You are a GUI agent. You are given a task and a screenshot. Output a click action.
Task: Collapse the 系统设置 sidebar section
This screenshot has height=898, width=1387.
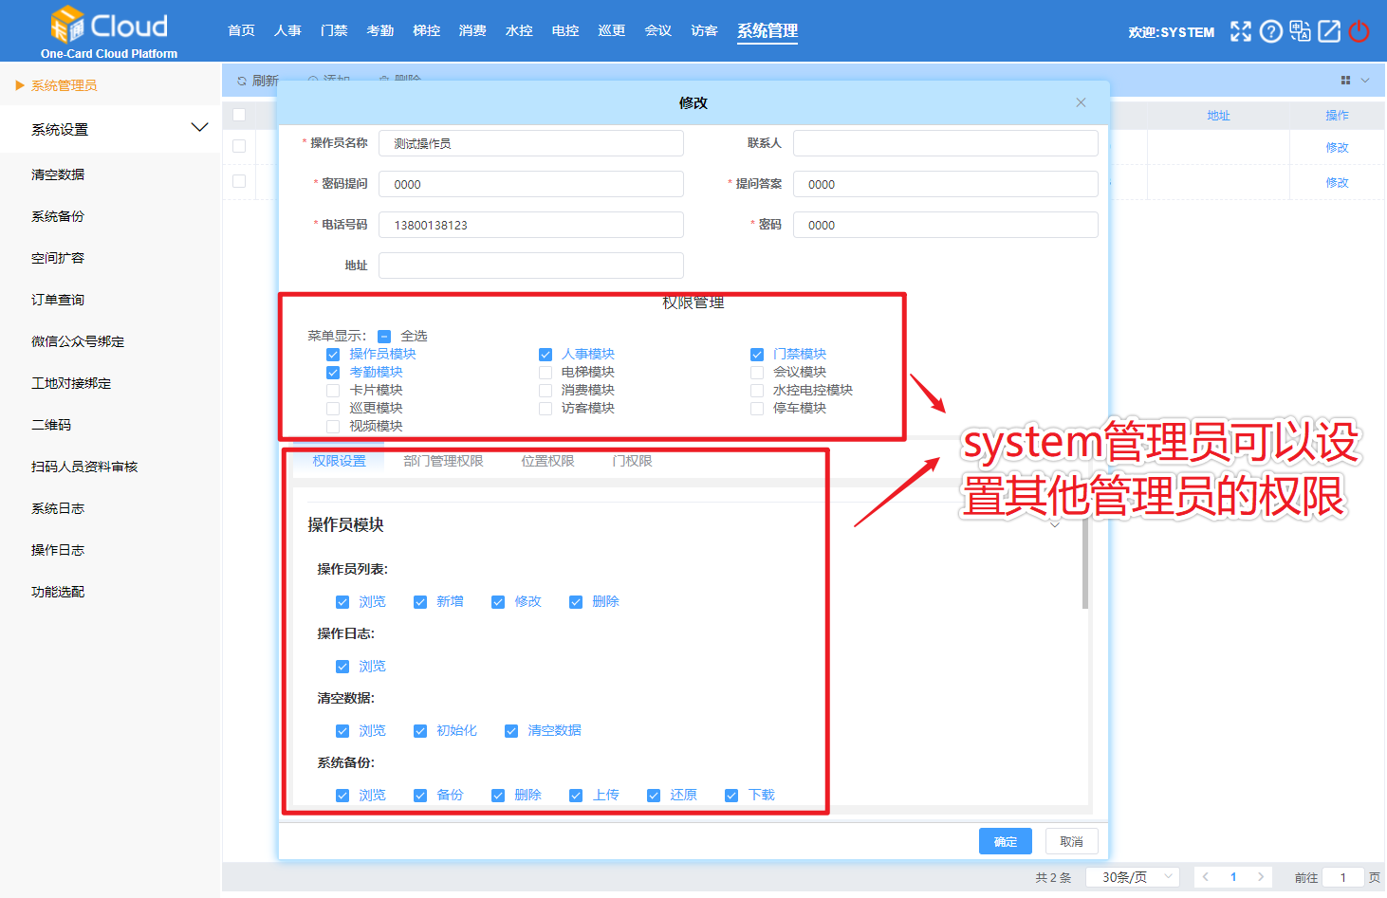click(x=199, y=128)
